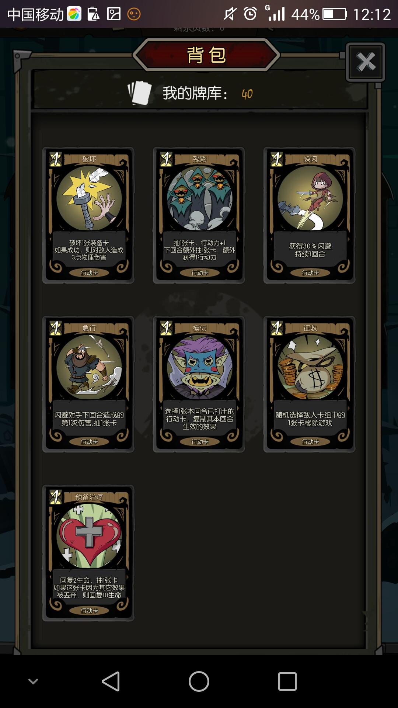Close the 背包 backpack window
The height and width of the screenshot is (708, 398).
(366, 62)
